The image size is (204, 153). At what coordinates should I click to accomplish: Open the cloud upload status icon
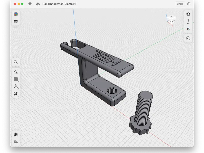click(x=38, y=4)
